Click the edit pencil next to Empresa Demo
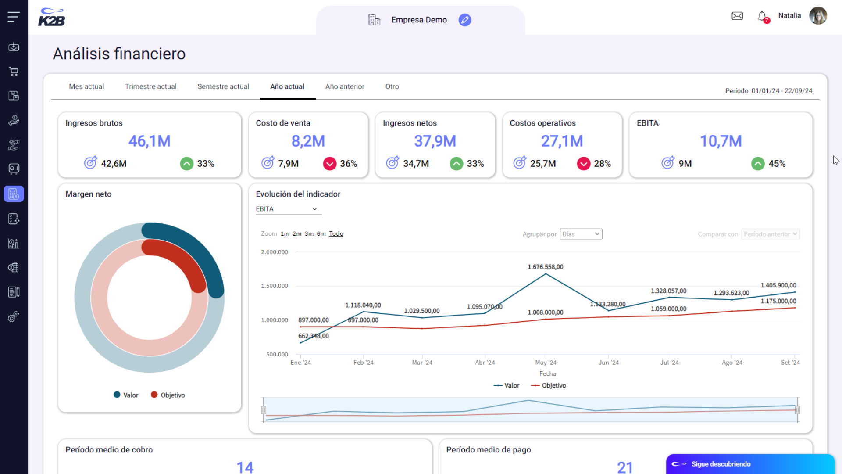842x474 pixels. (464, 20)
